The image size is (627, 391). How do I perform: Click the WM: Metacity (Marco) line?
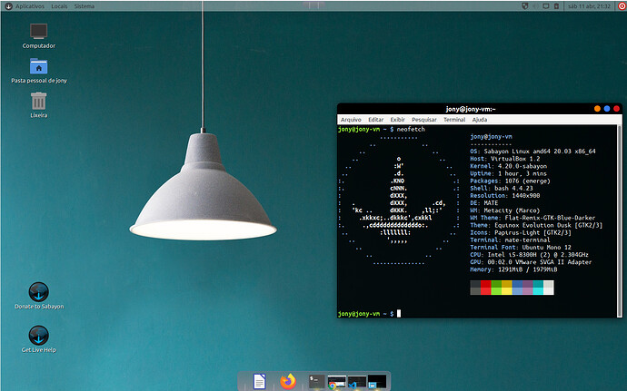pos(504,210)
